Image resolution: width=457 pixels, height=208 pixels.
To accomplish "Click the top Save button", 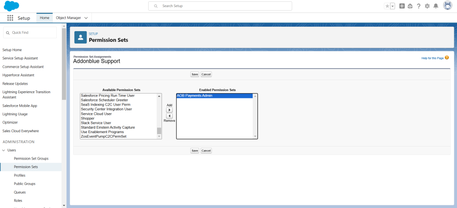I will [x=195, y=74].
